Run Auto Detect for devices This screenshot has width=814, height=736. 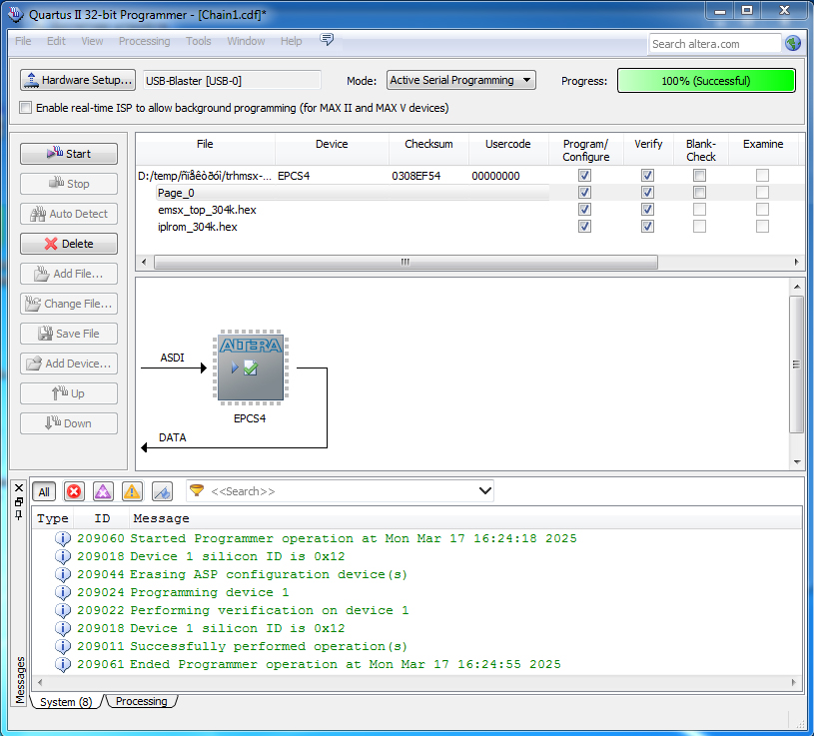click(69, 214)
